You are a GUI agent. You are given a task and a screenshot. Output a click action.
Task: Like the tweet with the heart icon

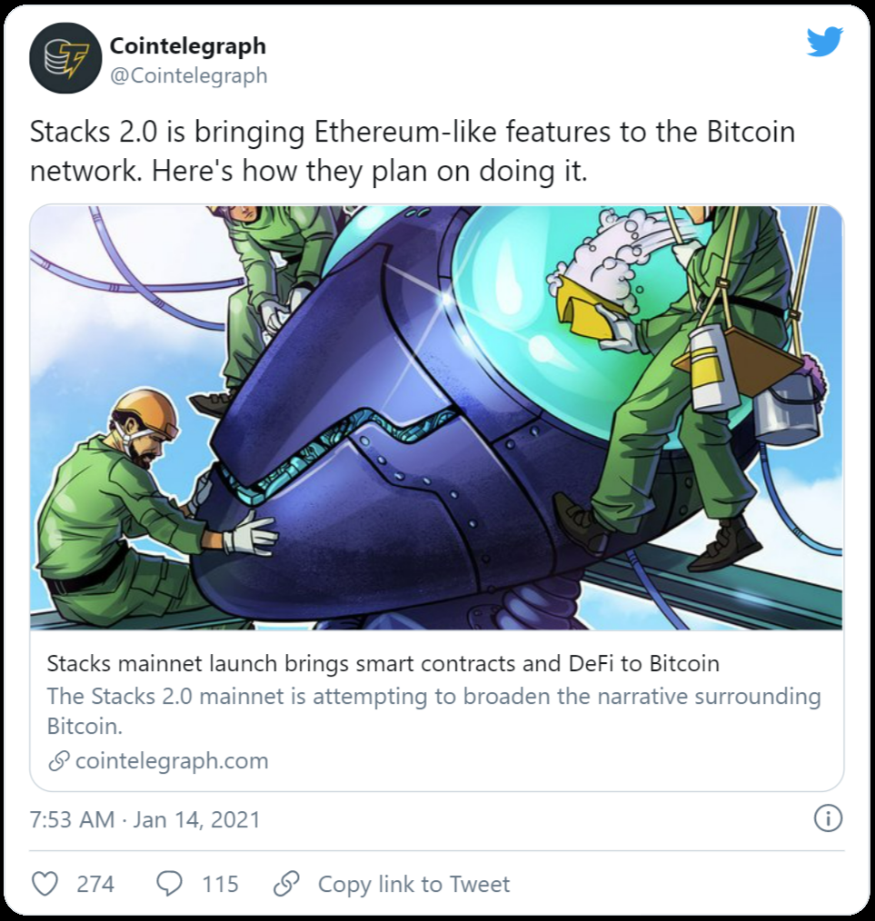click(45, 884)
